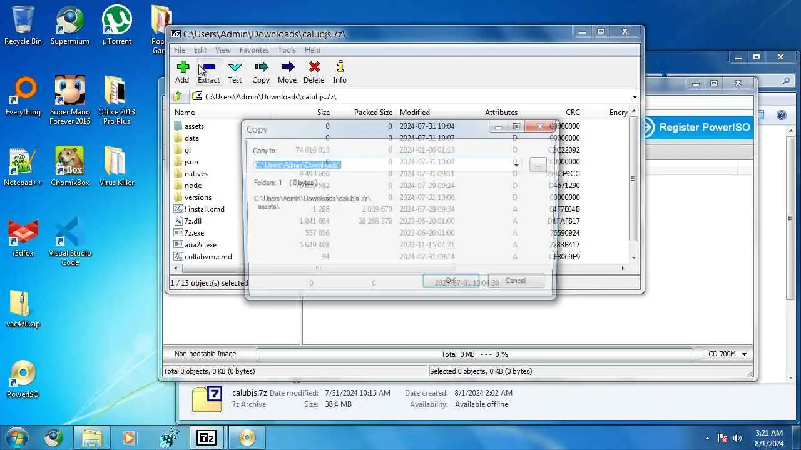Select the ChomikBox desktop icon
Viewport: 801px width, 450px height.
(x=70, y=167)
